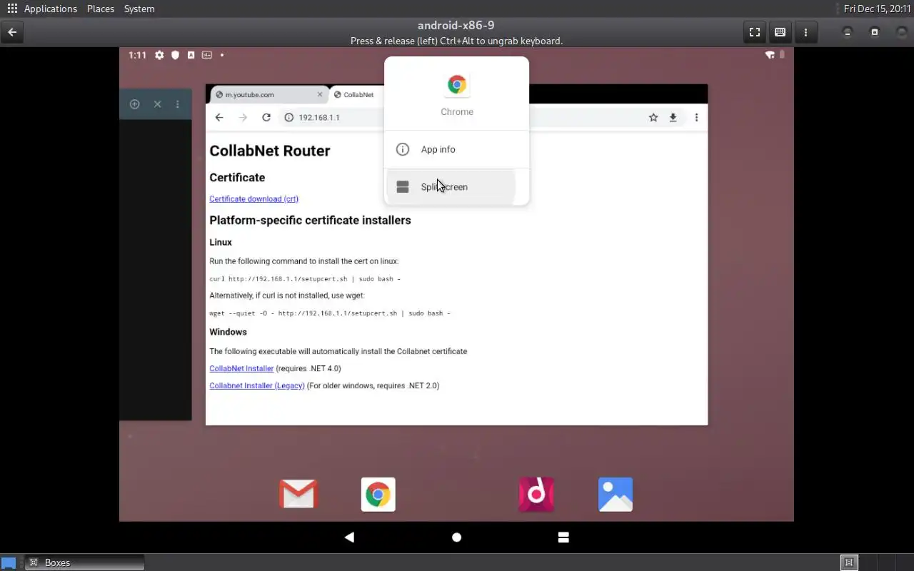914x571 pixels.
Task: Enter fullscreen mode in Boxes
Action: point(754,32)
